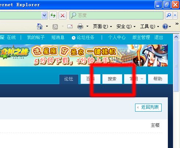Click the Help question mark icon
The width and height of the screenshot is (180, 148).
pos(165,26)
